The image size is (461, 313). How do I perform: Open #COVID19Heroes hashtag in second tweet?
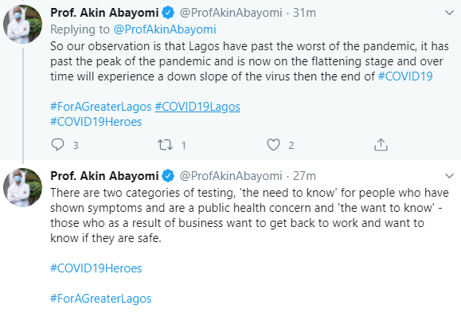(96, 268)
